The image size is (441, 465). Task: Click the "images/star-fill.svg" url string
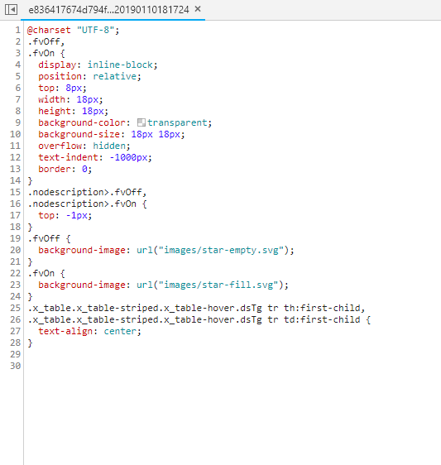[218, 285]
